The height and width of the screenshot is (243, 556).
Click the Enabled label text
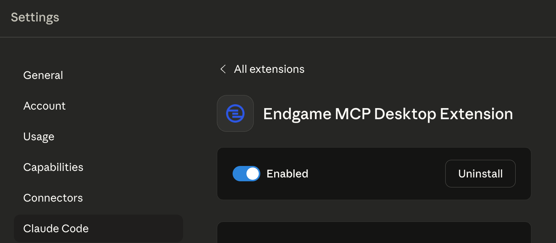tap(287, 174)
